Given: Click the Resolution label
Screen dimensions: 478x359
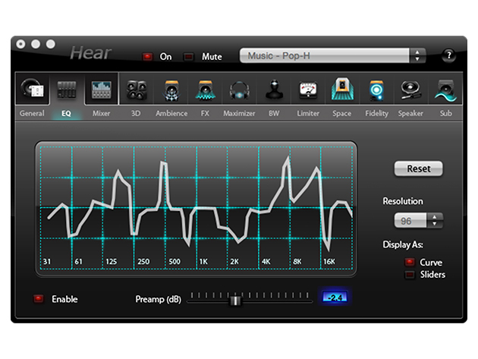Looking at the screenshot, I should (403, 201).
